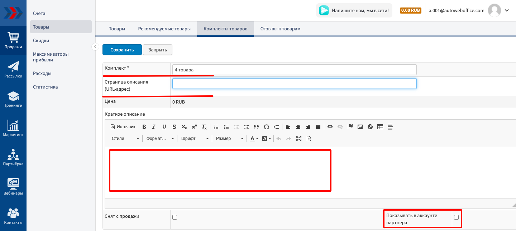Open the 'Стили' dropdown
The width and height of the screenshot is (516, 231).
(125, 139)
